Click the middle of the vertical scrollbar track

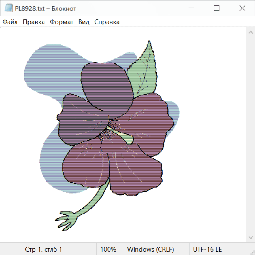[x=250, y=135]
